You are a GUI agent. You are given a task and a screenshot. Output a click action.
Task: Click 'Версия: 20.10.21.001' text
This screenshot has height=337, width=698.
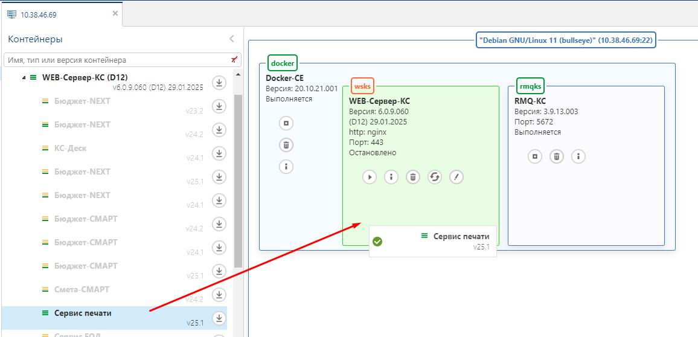[x=302, y=88]
